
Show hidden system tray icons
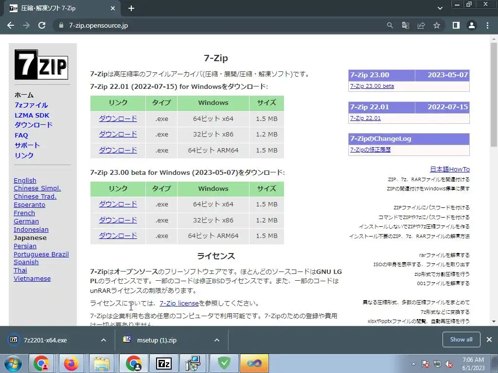[x=413, y=364]
